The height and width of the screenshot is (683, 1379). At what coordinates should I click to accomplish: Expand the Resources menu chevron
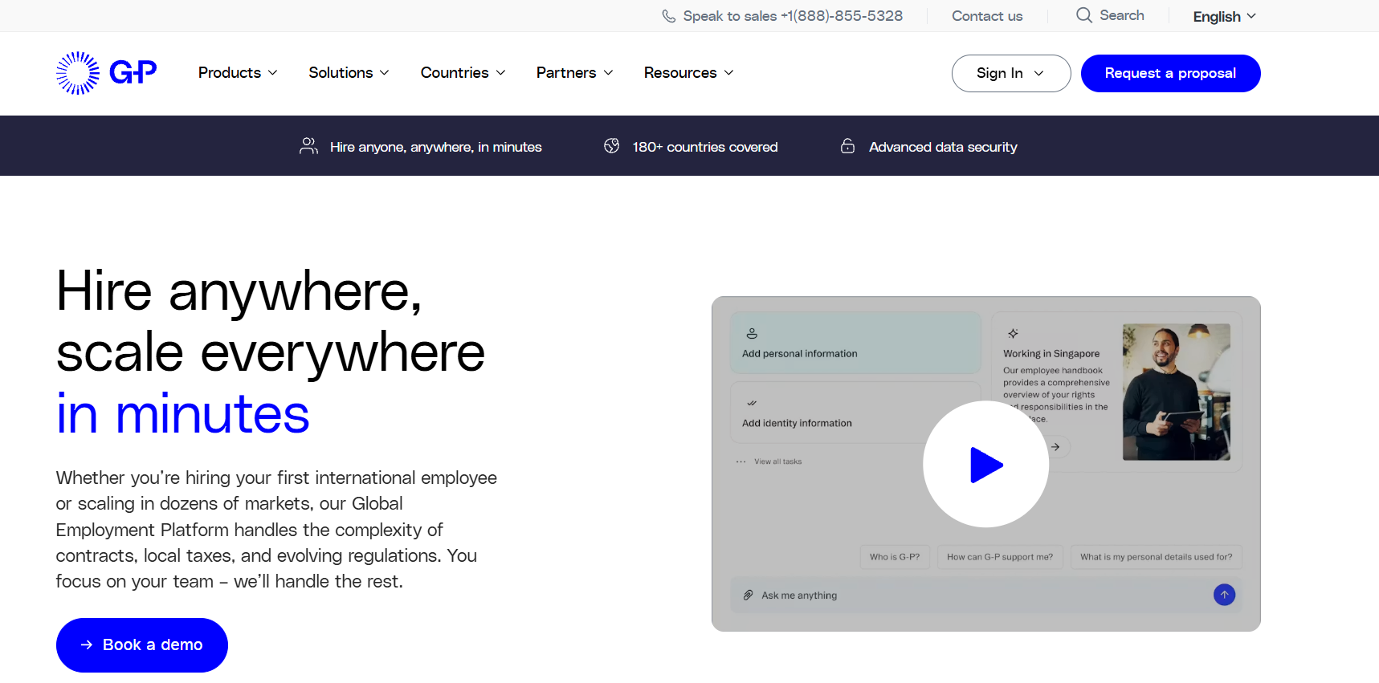tap(729, 73)
